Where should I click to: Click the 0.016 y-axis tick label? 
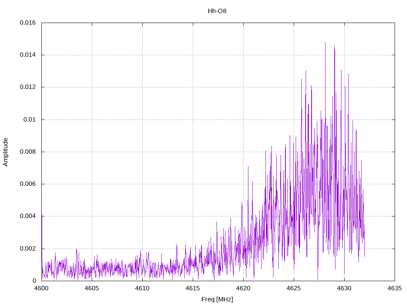click(28, 23)
